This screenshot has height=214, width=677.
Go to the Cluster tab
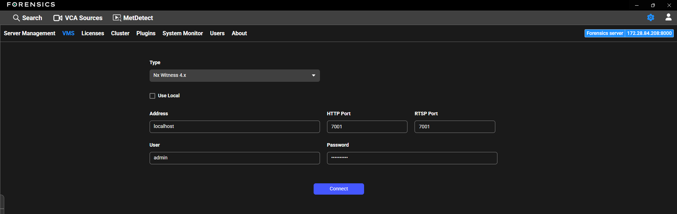click(x=120, y=33)
